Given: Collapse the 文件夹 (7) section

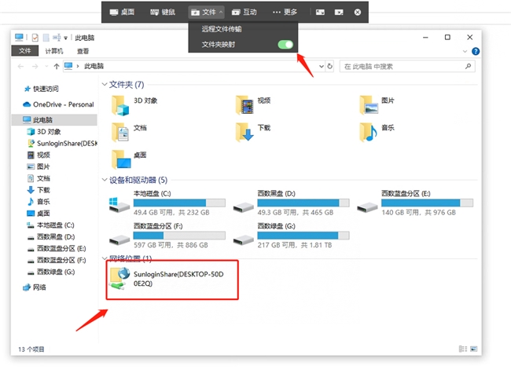Looking at the screenshot, I should point(105,84).
